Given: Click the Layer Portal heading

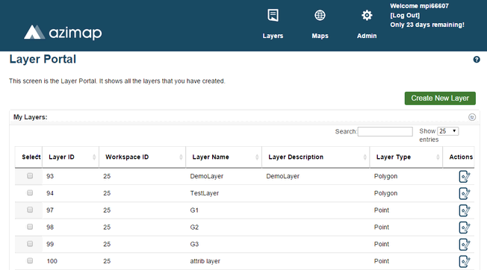Looking at the screenshot, I should [43, 59].
